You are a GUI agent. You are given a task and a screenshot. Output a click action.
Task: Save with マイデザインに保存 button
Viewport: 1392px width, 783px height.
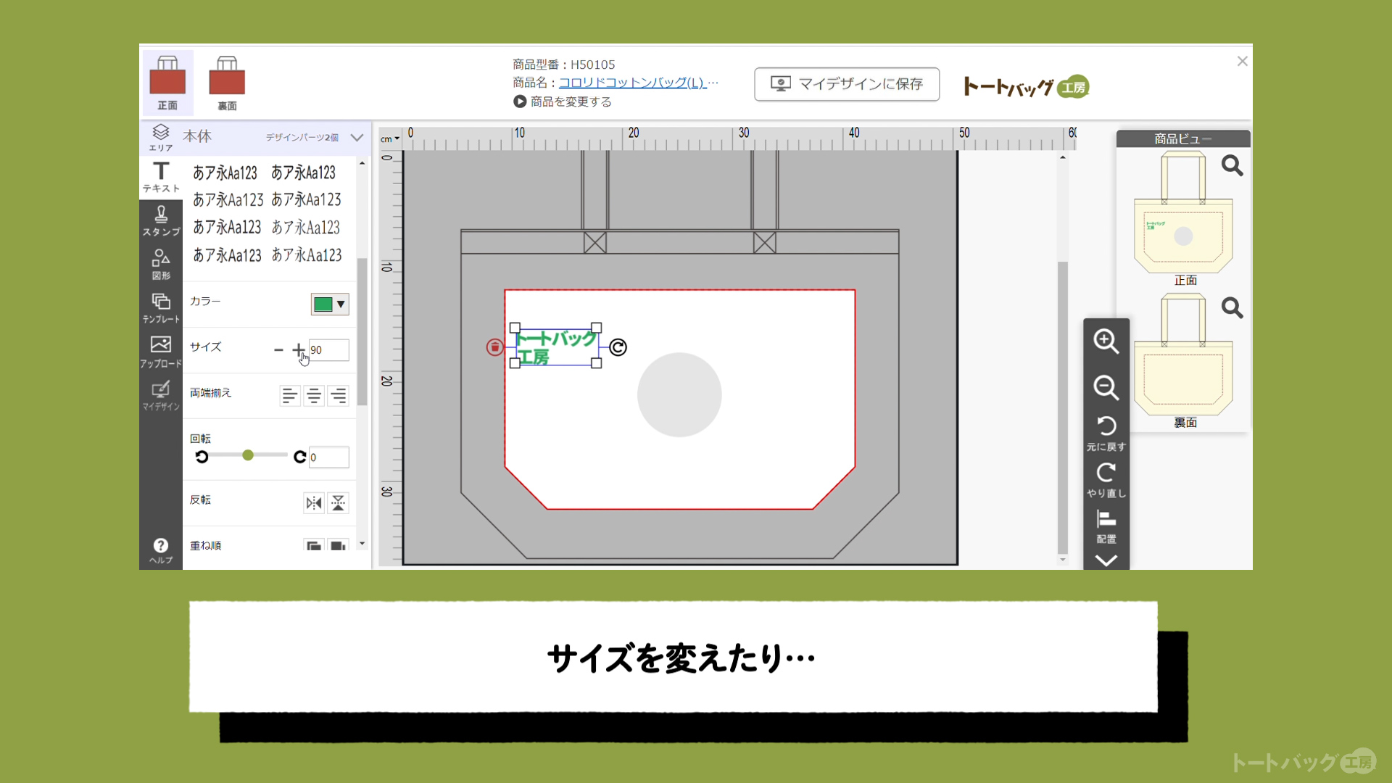(847, 84)
